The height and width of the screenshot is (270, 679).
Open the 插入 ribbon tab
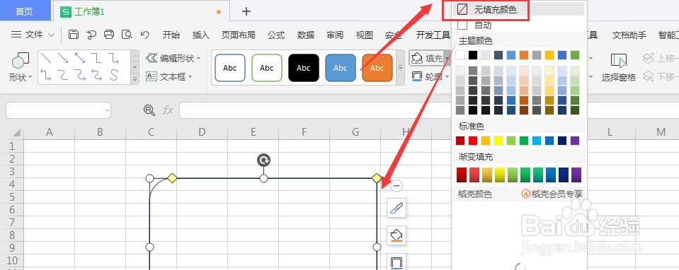[201, 35]
